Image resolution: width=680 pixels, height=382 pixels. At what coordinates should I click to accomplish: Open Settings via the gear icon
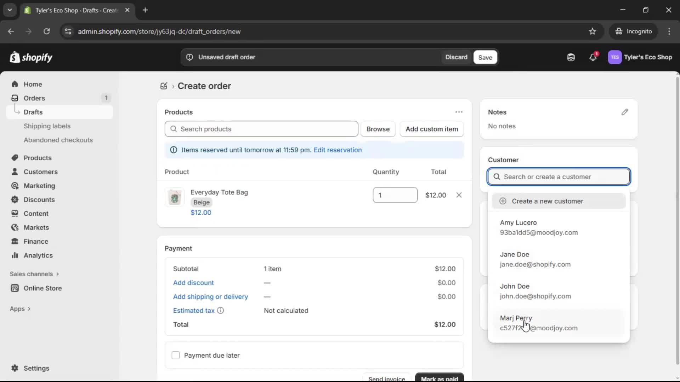coord(15,368)
